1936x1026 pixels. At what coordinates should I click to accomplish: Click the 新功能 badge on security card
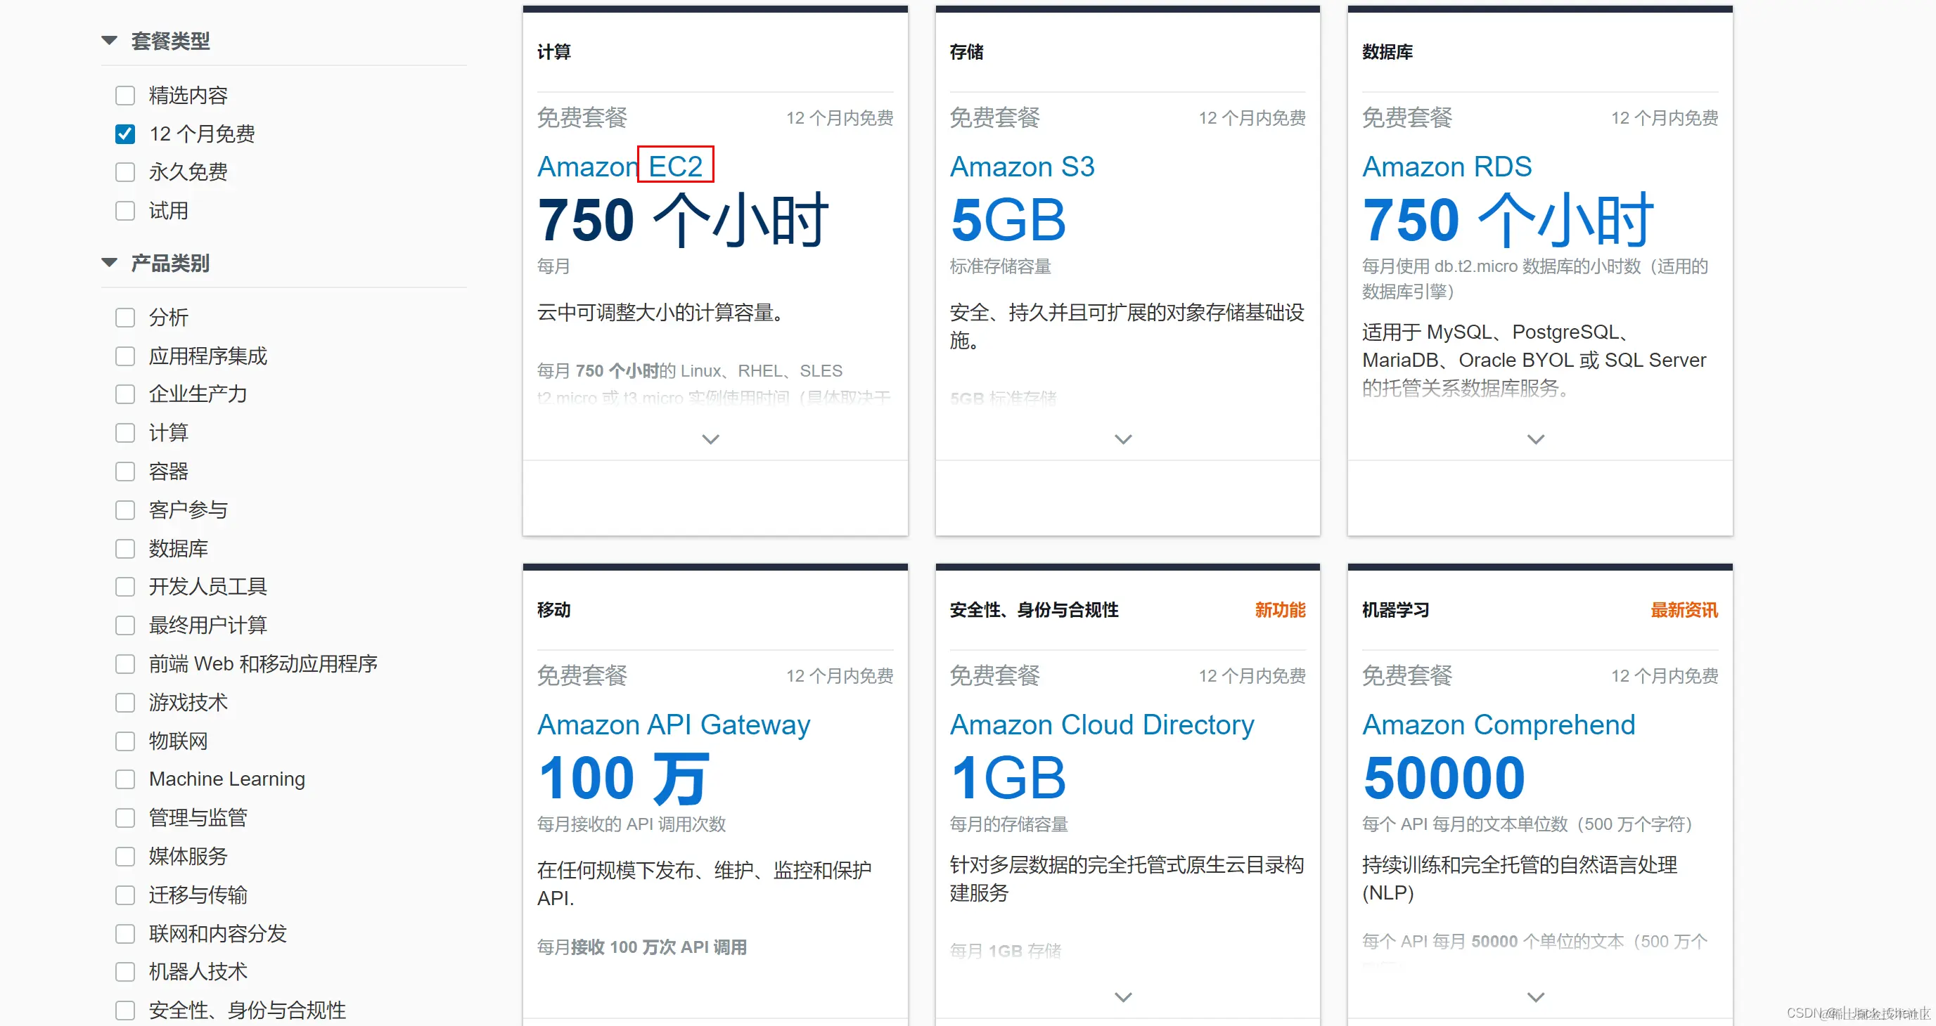pyautogui.click(x=1280, y=610)
